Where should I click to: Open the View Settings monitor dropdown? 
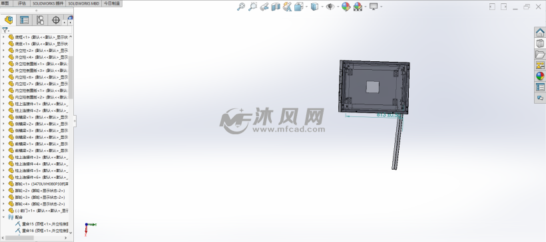[x=382, y=7]
